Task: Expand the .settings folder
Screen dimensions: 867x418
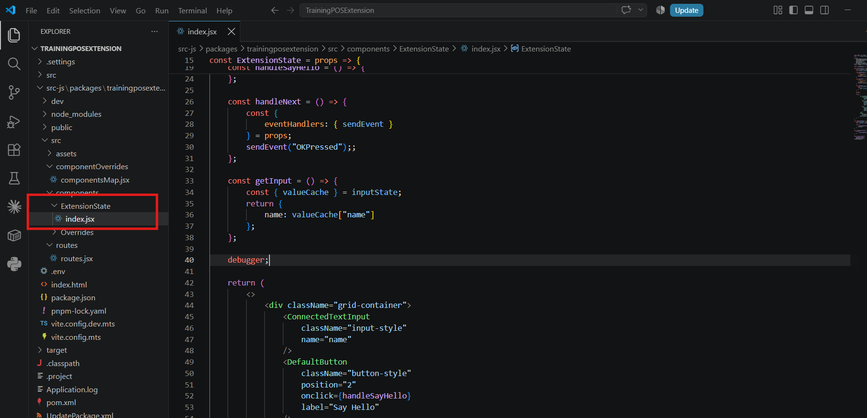Action: (x=98, y=62)
